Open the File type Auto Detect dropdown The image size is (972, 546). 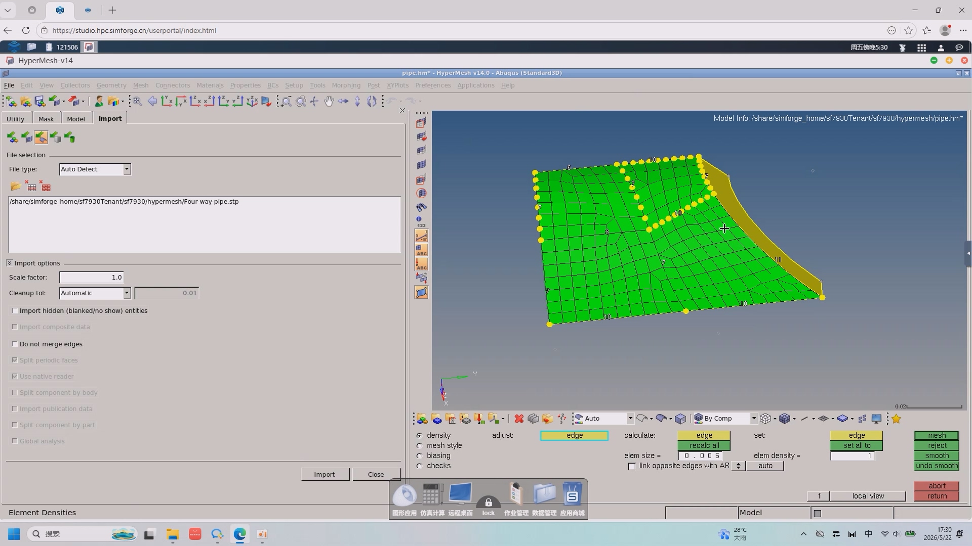pos(127,169)
